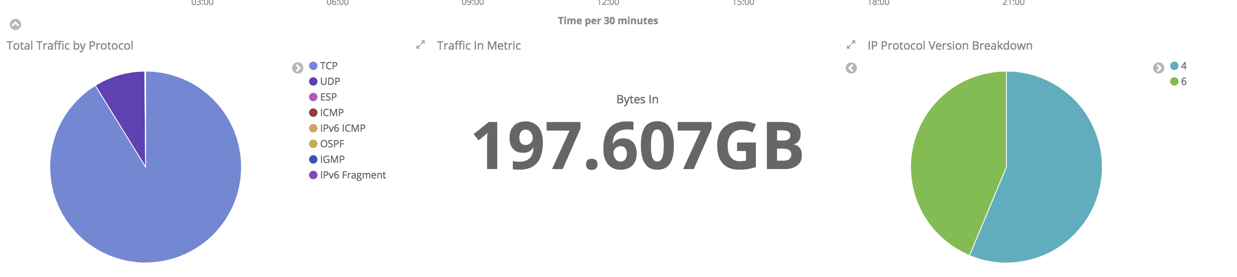The width and height of the screenshot is (1237, 277).
Task: Click the ICMP legend color dot
Action: (x=313, y=113)
